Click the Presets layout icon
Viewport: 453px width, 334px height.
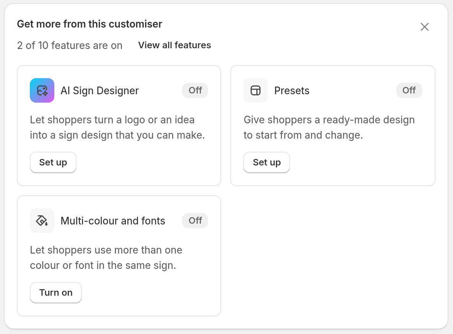click(x=256, y=90)
